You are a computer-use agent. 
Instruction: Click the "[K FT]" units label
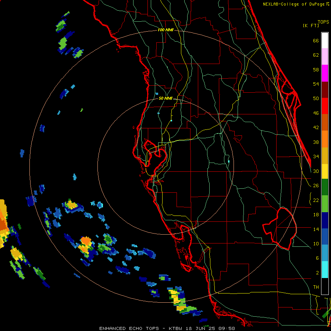(311, 25)
